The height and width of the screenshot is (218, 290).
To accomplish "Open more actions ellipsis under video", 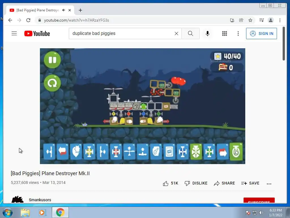I will pyautogui.click(x=269, y=184).
